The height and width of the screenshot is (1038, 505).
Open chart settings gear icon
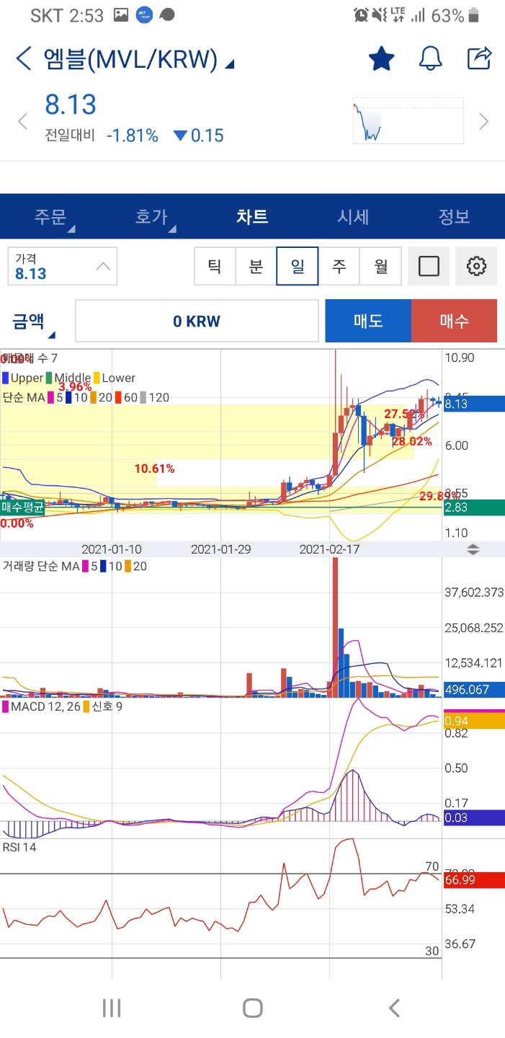pos(476,266)
